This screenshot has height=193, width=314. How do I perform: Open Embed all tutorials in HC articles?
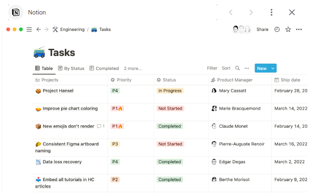[65, 183]
